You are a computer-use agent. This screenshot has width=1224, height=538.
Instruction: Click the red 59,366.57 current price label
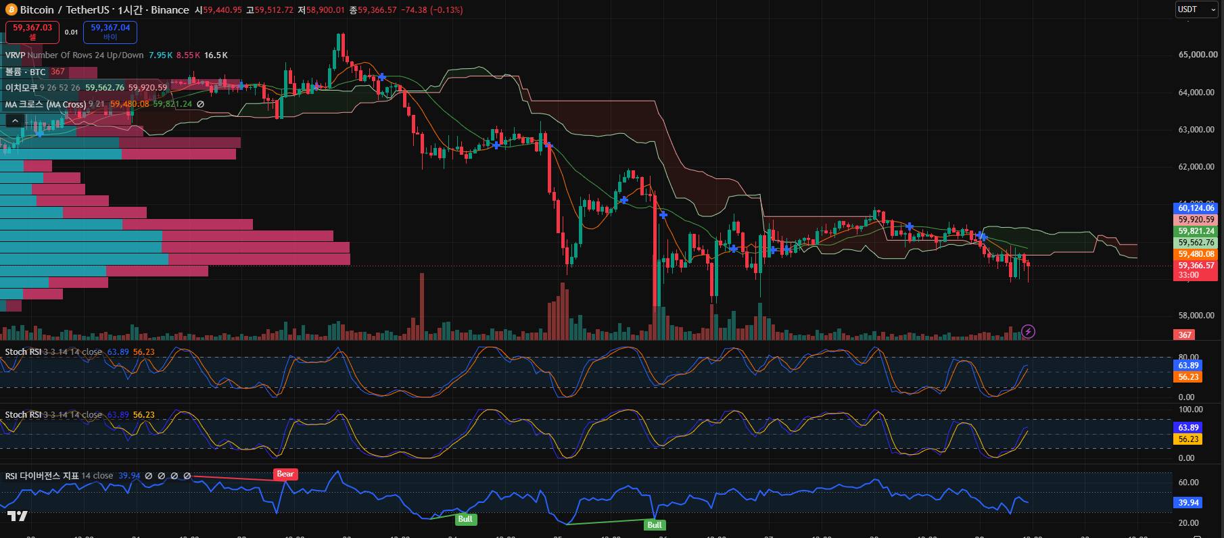[x=1196, y=266]
